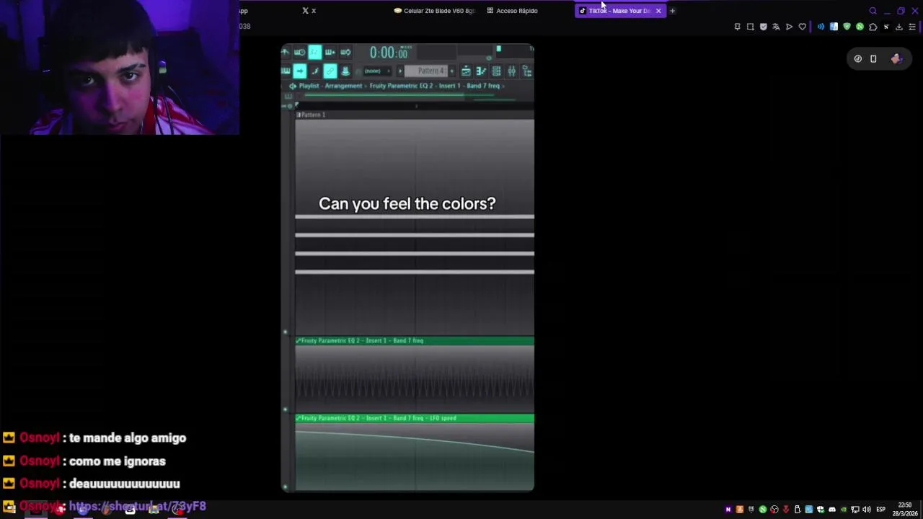Click the 'deauuuuuuuuuuuuu' chat message
Viewport: 923px width, 519px height.
125,484
